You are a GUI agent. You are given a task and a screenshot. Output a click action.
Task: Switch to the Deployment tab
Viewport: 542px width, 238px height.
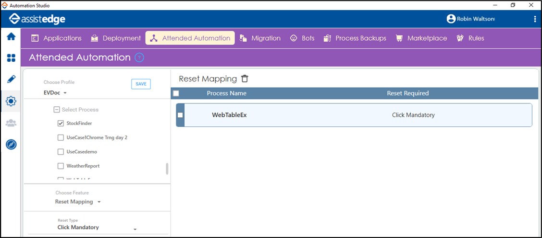pos(116,38)
